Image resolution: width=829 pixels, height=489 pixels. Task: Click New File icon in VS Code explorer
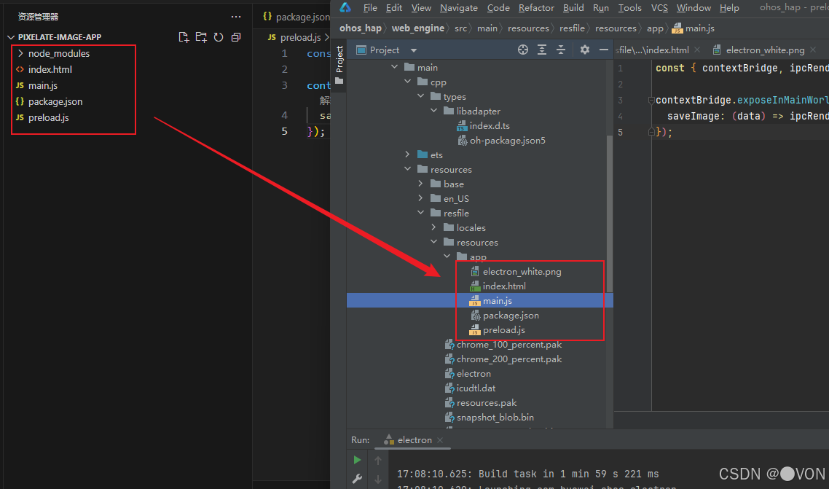[184, 37]
